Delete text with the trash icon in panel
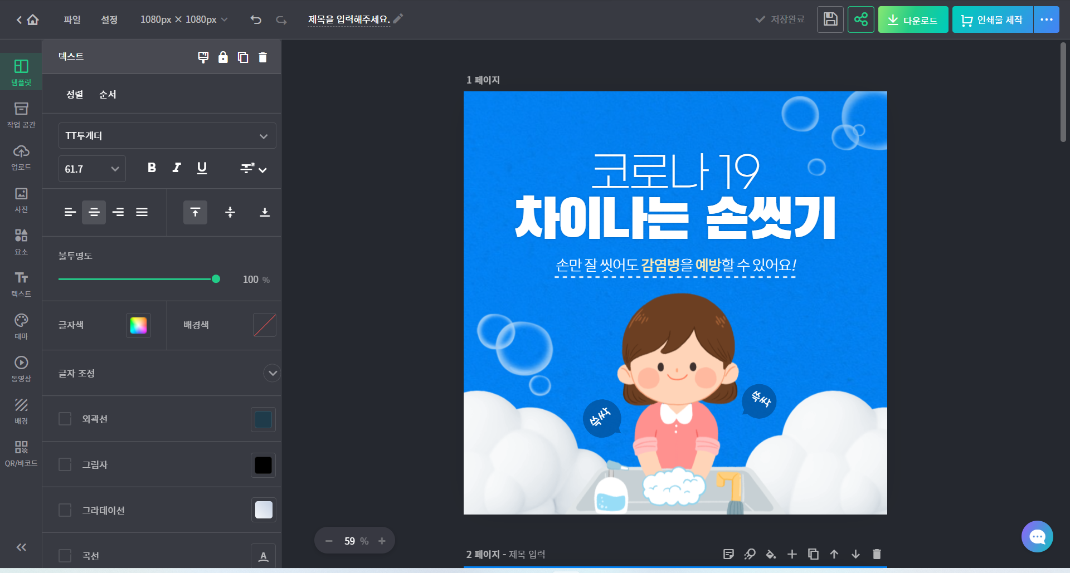The image size is (1070, 573). click(263, 57)
